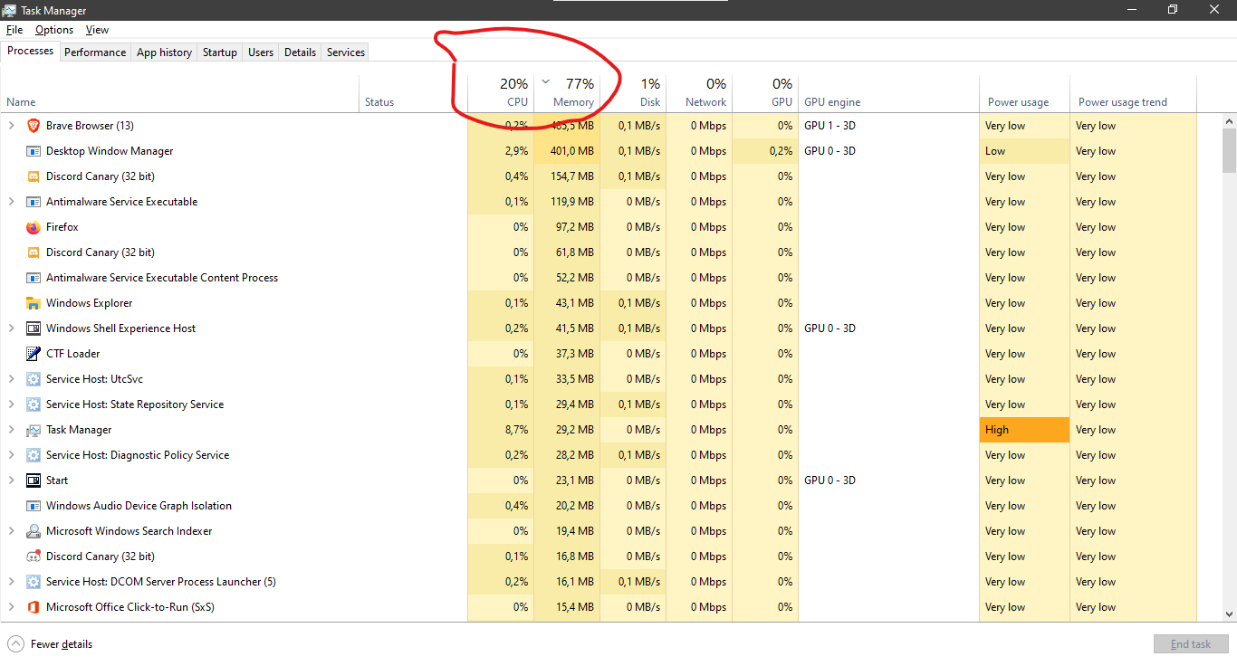Click the Windows Shell Experience Host icon
1237x666 pixels.
coord(34,328)
